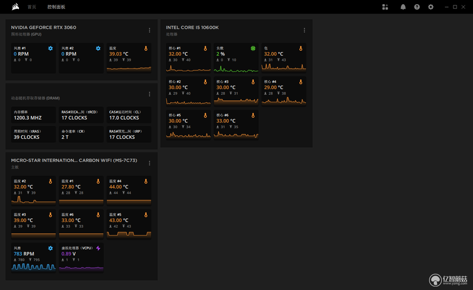Click the 783 RPM fan speed reading

tap(24, 254)
